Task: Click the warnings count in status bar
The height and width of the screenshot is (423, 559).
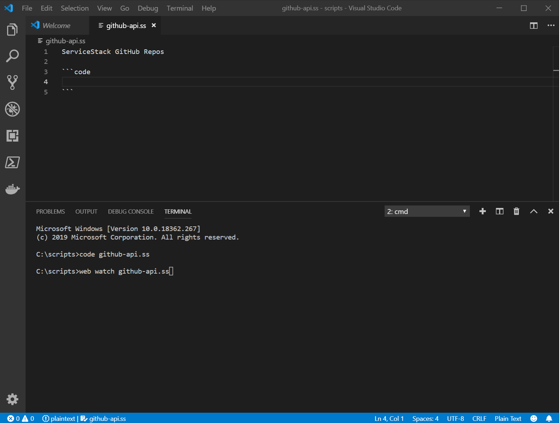Action: [28, 418]
